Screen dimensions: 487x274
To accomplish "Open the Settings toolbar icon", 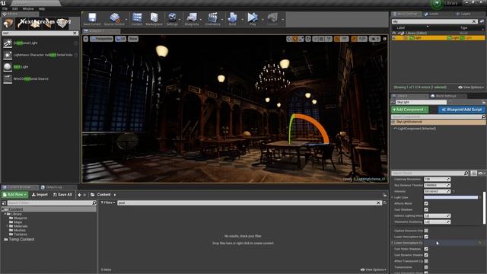I will [x=172, y=18].
